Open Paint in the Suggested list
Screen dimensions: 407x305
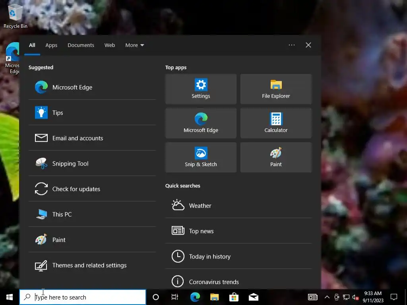(92, 239)
